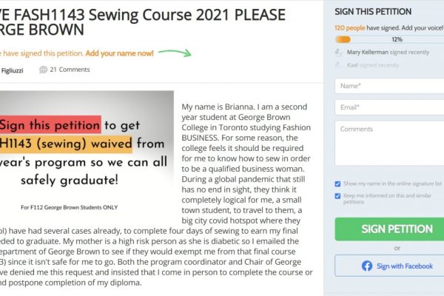Viewport: 444px width, 296px height.
Task: Click the green arrow pointing to the form
Action: [x=175, y=53]
